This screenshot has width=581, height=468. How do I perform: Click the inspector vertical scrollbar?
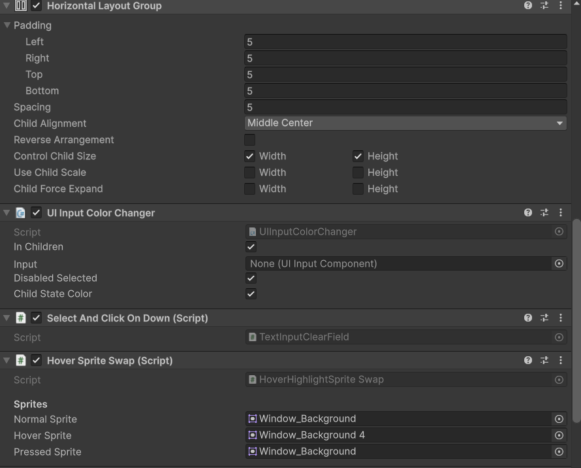[x=576, y=320]
